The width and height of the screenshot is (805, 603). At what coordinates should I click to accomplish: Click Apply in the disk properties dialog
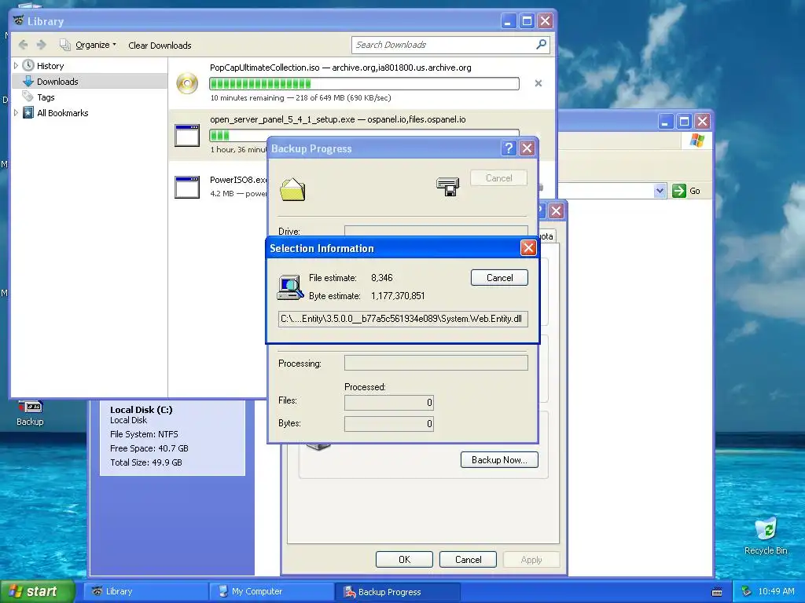(x=531, y=559)
